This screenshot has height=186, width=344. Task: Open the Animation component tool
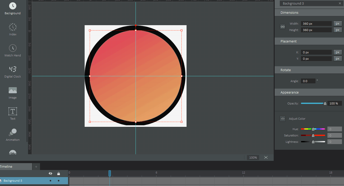coord(13,135)
